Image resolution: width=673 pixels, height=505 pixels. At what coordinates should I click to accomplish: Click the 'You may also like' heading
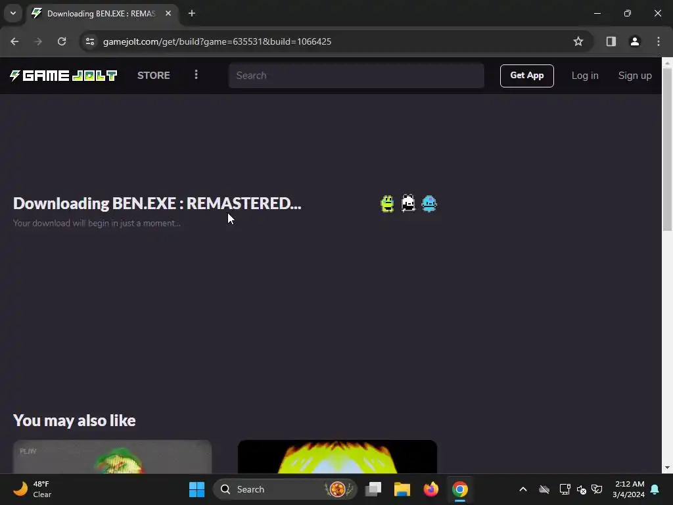coord(74,420)
